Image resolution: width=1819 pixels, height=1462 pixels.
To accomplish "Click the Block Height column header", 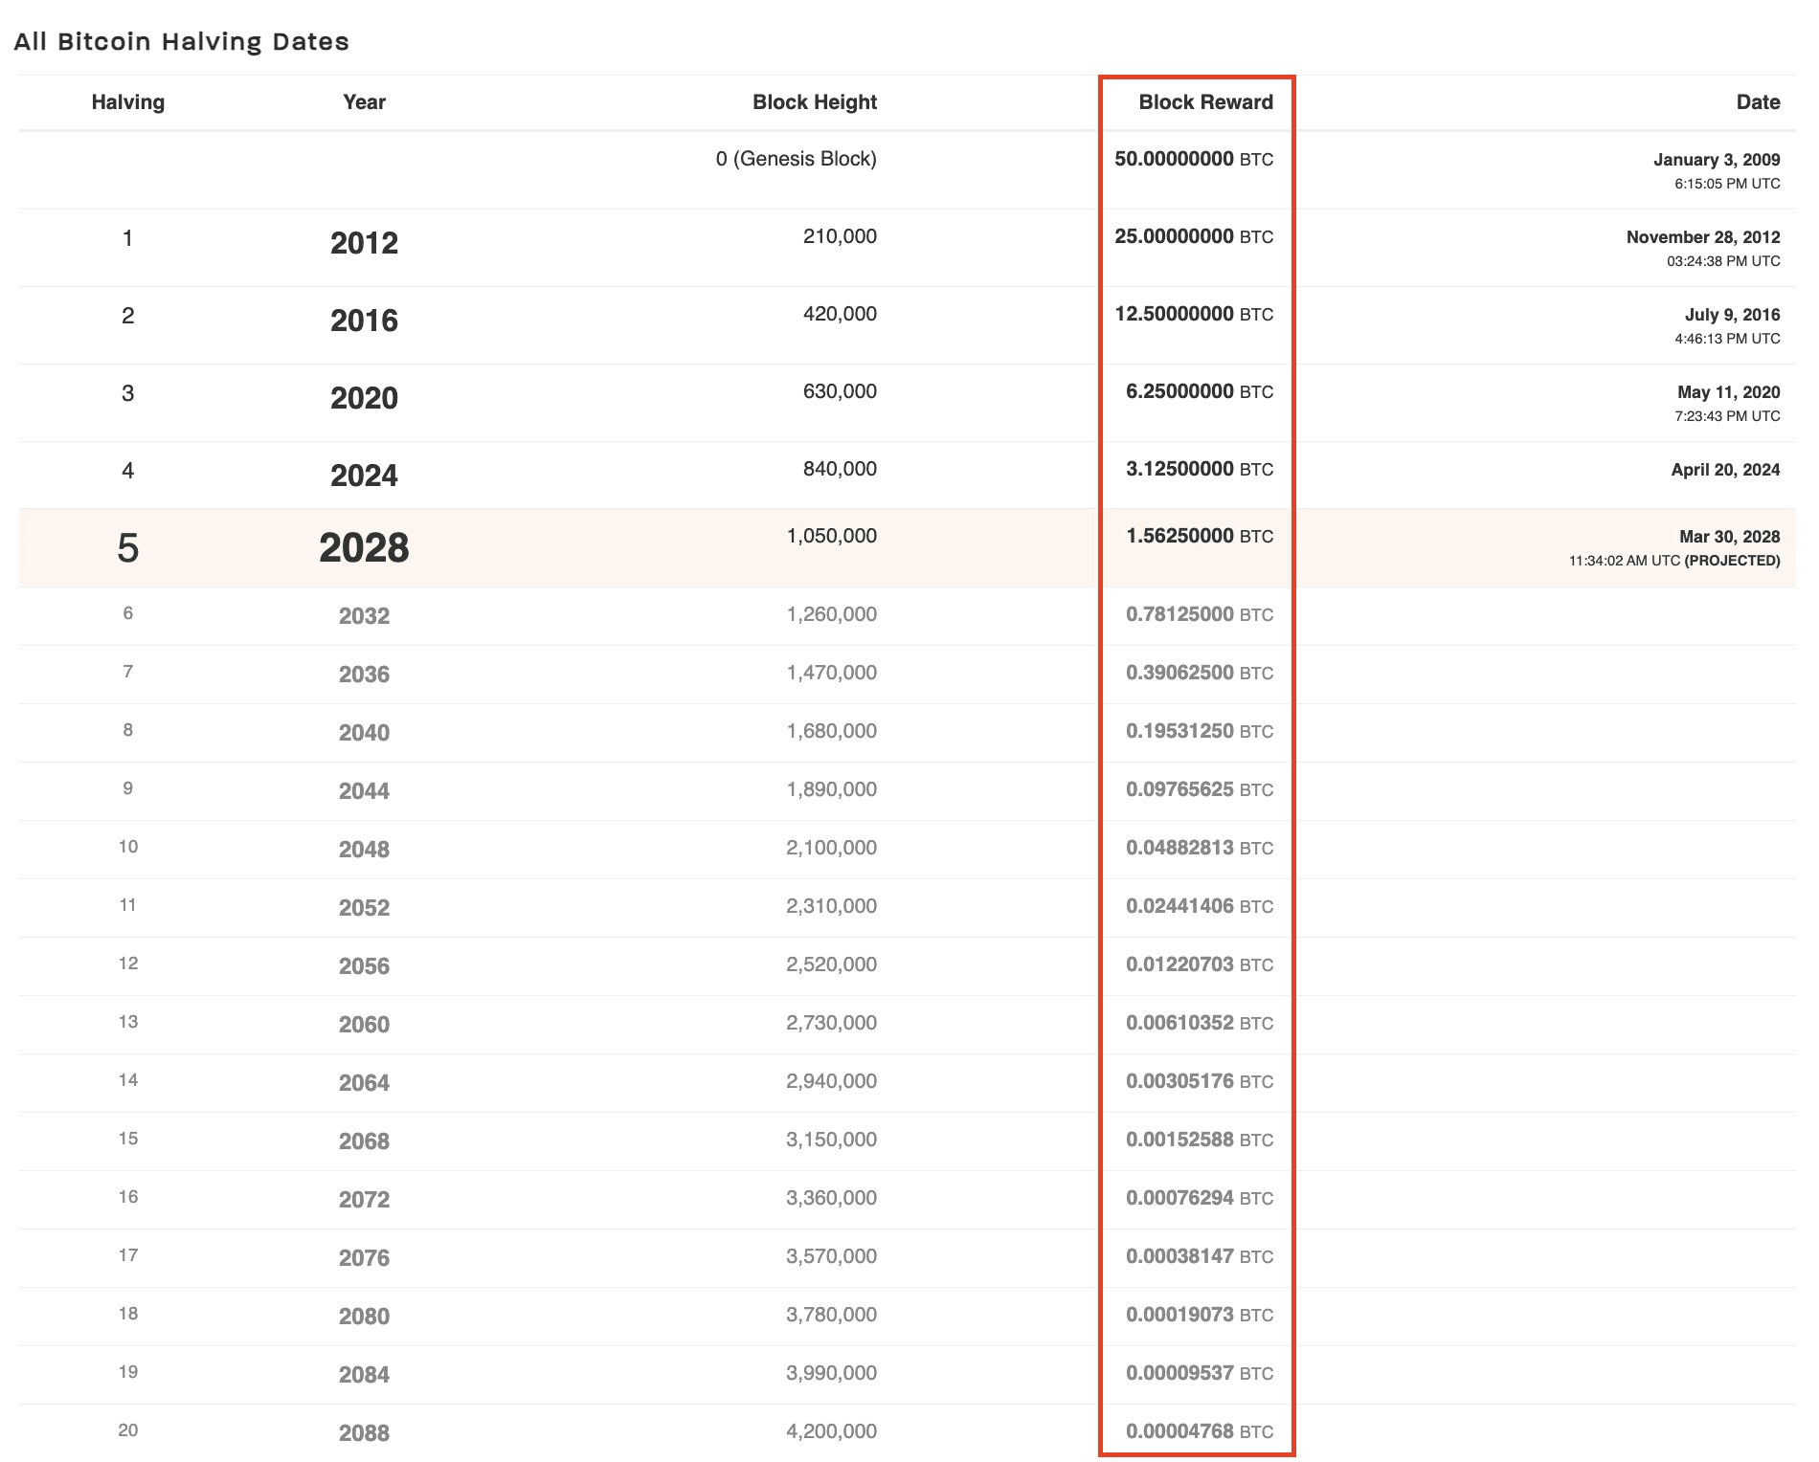I will (815, 102).
